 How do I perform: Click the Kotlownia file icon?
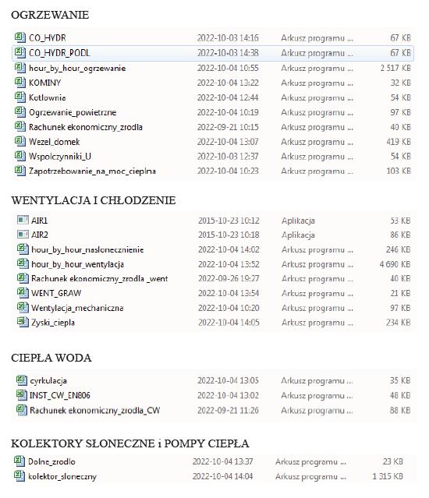[20, 97]
